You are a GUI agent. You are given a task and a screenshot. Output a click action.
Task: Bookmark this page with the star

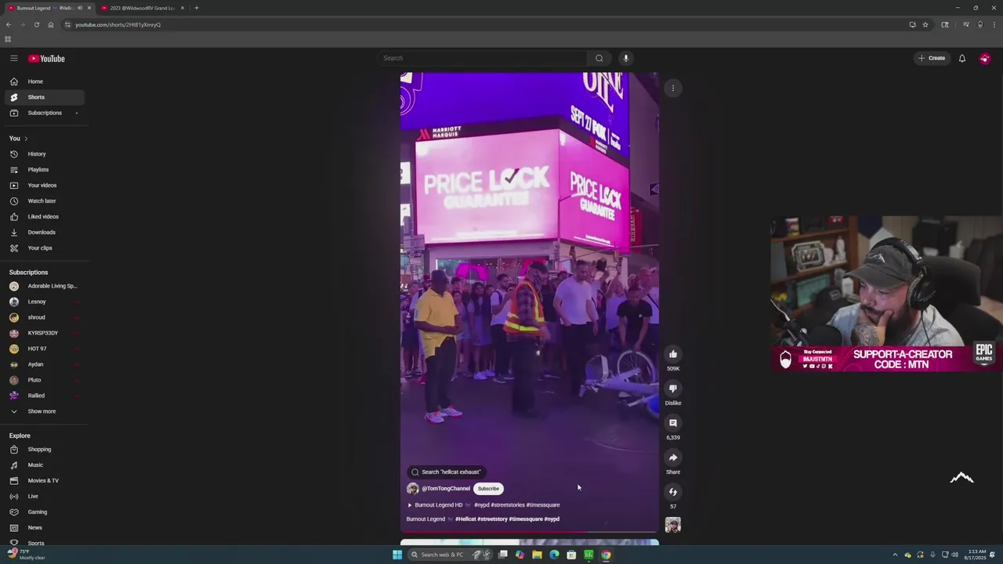925,24
